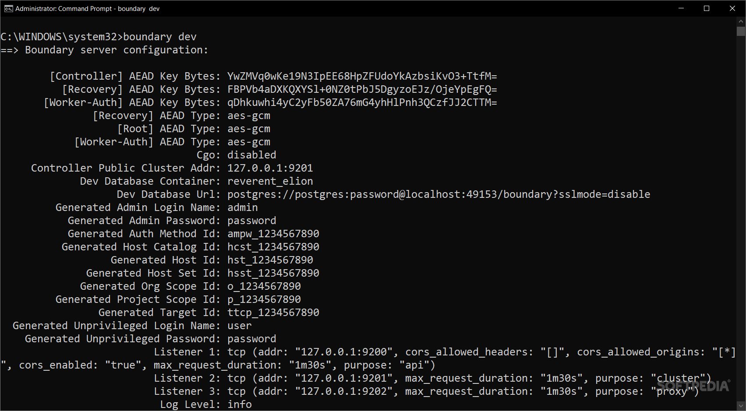The height and width of the screenshot is (411, 746).
Task: Click the Generated Target Id ttcp_1234567890
Action: click(x=273, y=313)
